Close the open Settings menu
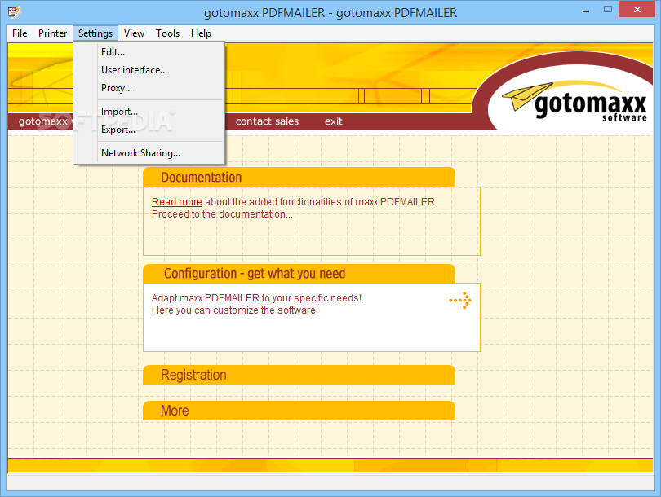 click(x=95, y=33)
